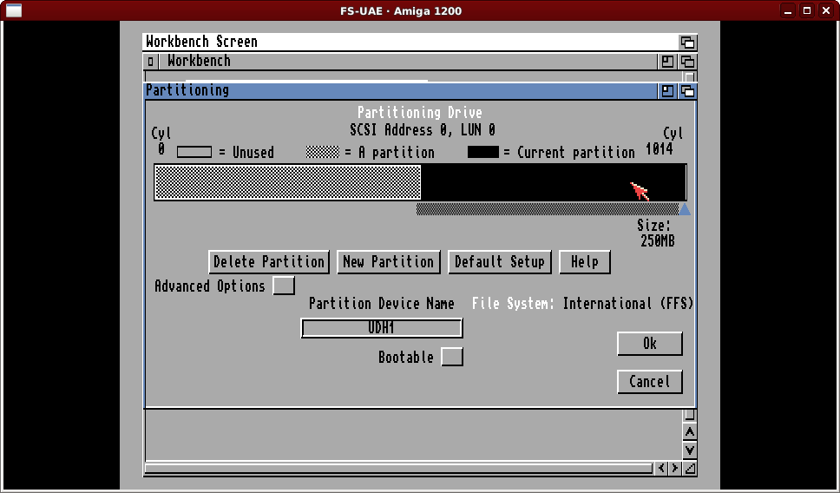Click the Workbench horizontal scrollbar
Screen dimensions: 840x493
[399, 469]
